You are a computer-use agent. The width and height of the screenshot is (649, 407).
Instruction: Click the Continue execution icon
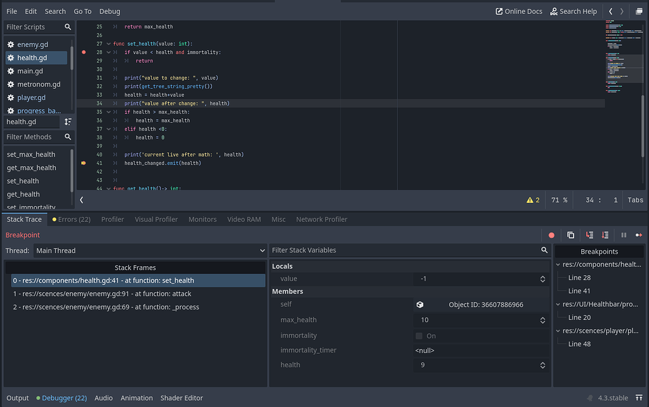(x=639, y=235)
